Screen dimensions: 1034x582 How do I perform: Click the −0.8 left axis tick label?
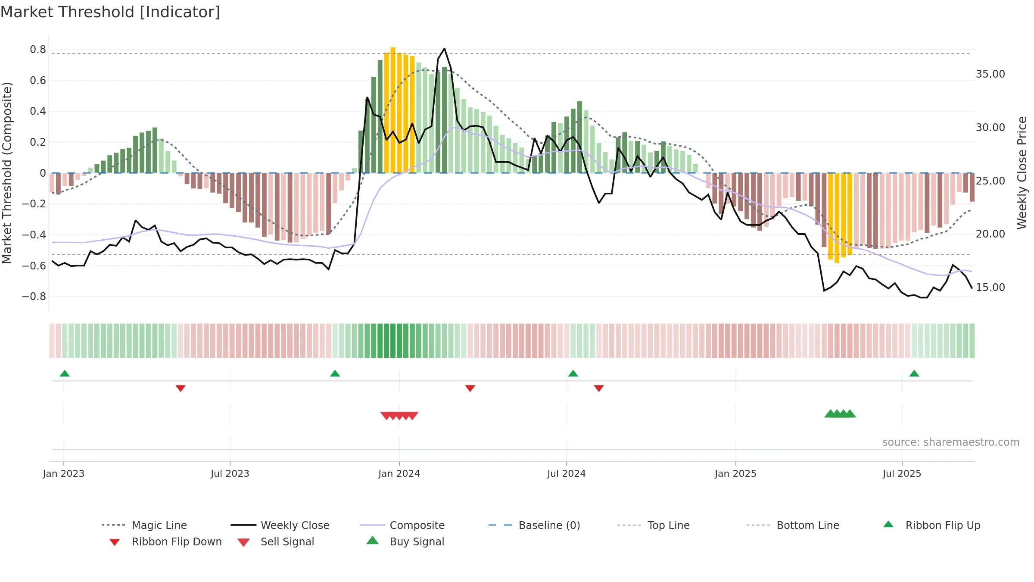(34, 297)
